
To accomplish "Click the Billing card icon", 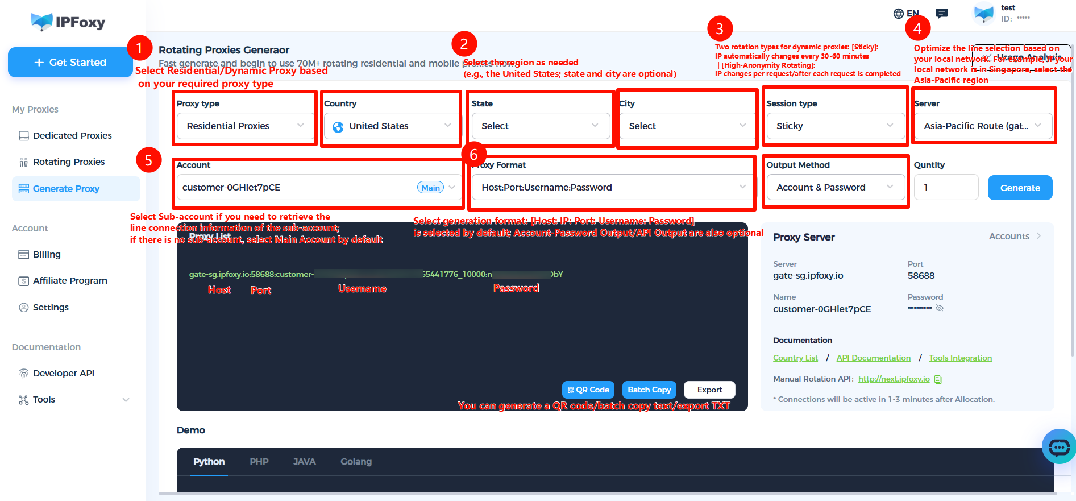I will coord(23,255).
